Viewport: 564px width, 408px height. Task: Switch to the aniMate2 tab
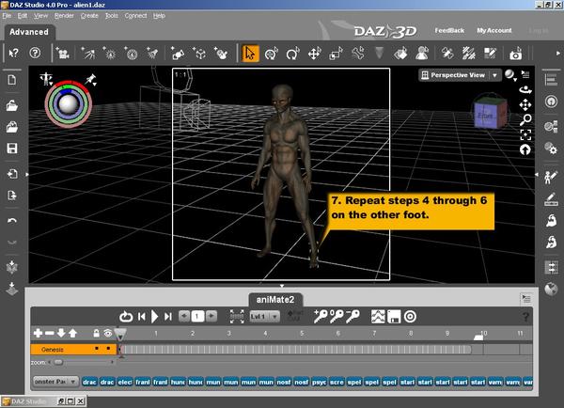pyautogui.click(x=275, y=299)
